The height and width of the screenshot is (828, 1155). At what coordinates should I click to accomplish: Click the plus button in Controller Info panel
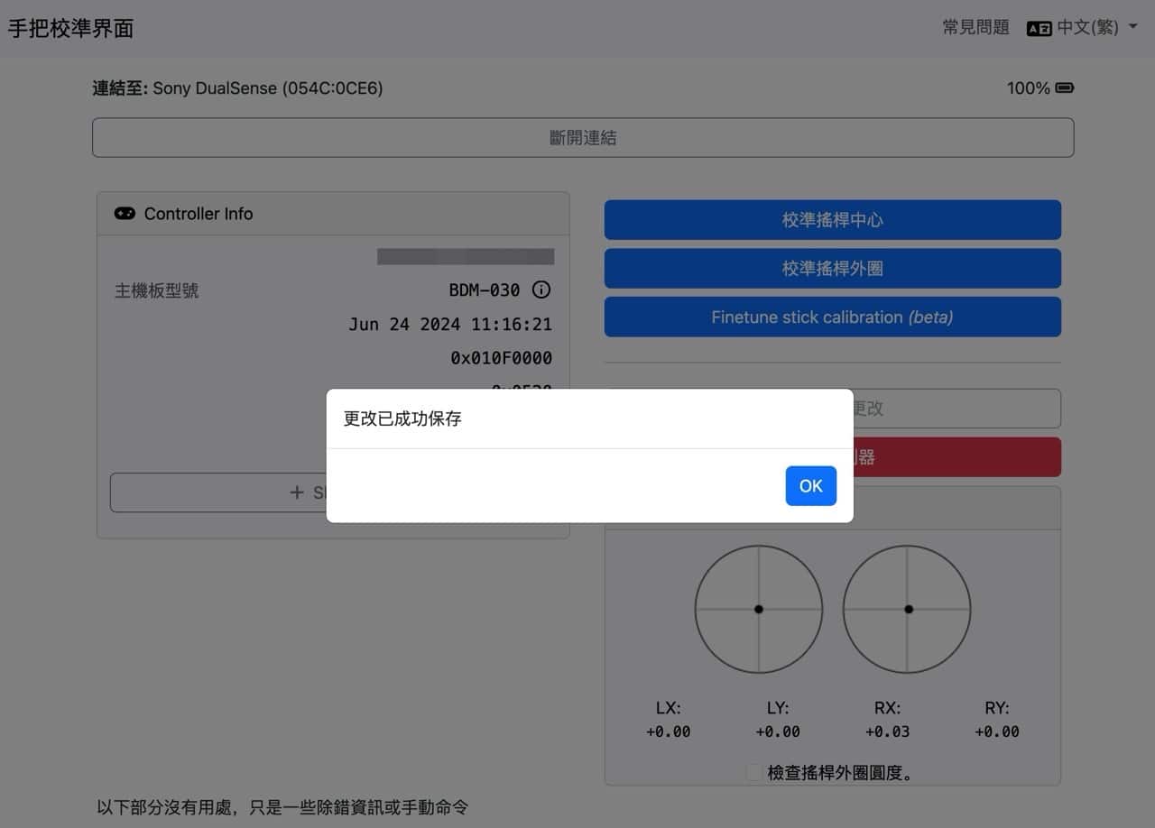(x=217, y=492)
